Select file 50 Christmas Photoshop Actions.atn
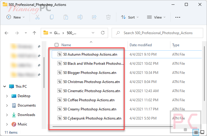The height and width of the screenshot is (136, 207). [x=91, y=82]
